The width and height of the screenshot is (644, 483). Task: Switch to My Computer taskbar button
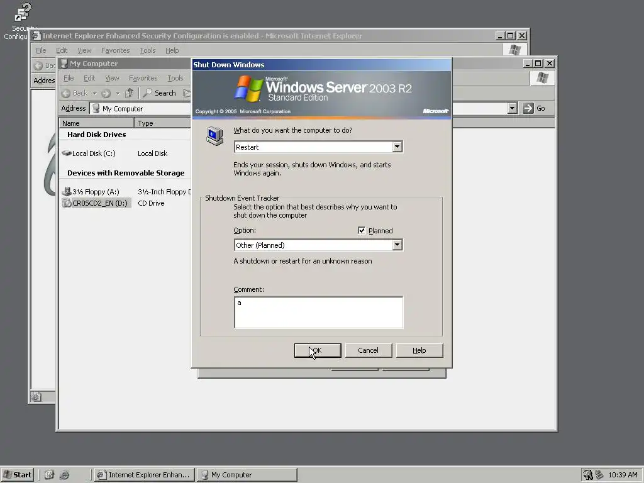click(x=247, y=474)
